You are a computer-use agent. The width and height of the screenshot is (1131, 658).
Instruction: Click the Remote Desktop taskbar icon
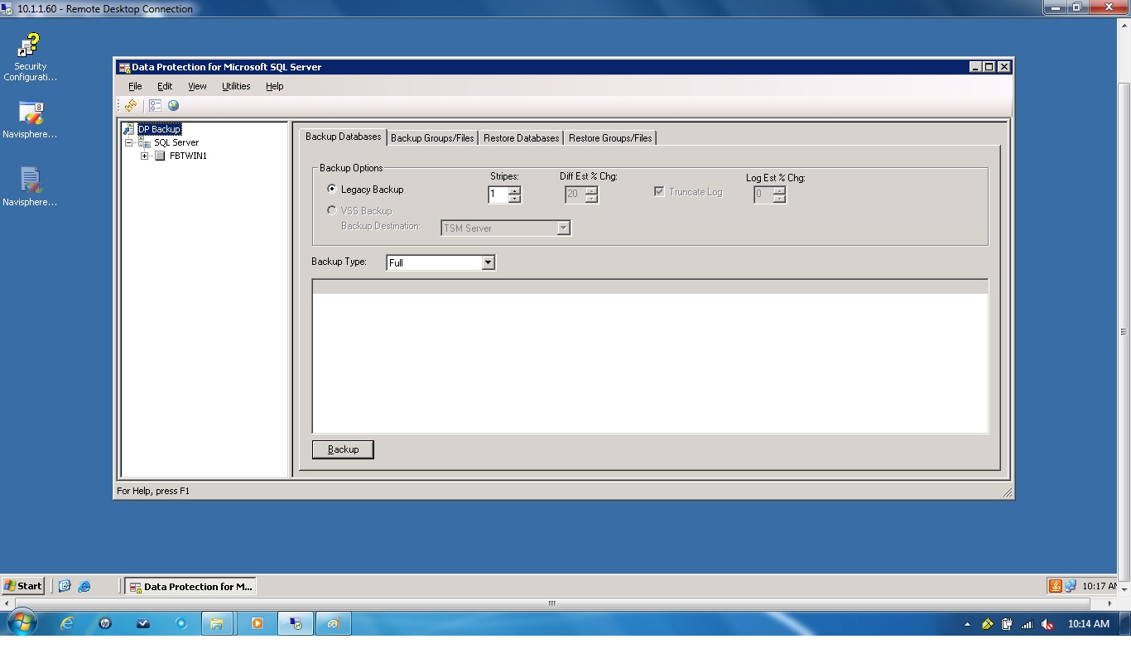coord(296,623)
